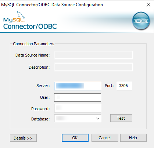Click into the User field
Screen dimensions: 154x148
pyautogui.click(x=78, y=98)
